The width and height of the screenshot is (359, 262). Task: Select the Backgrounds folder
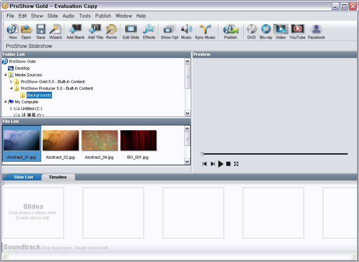click(39, 95)
